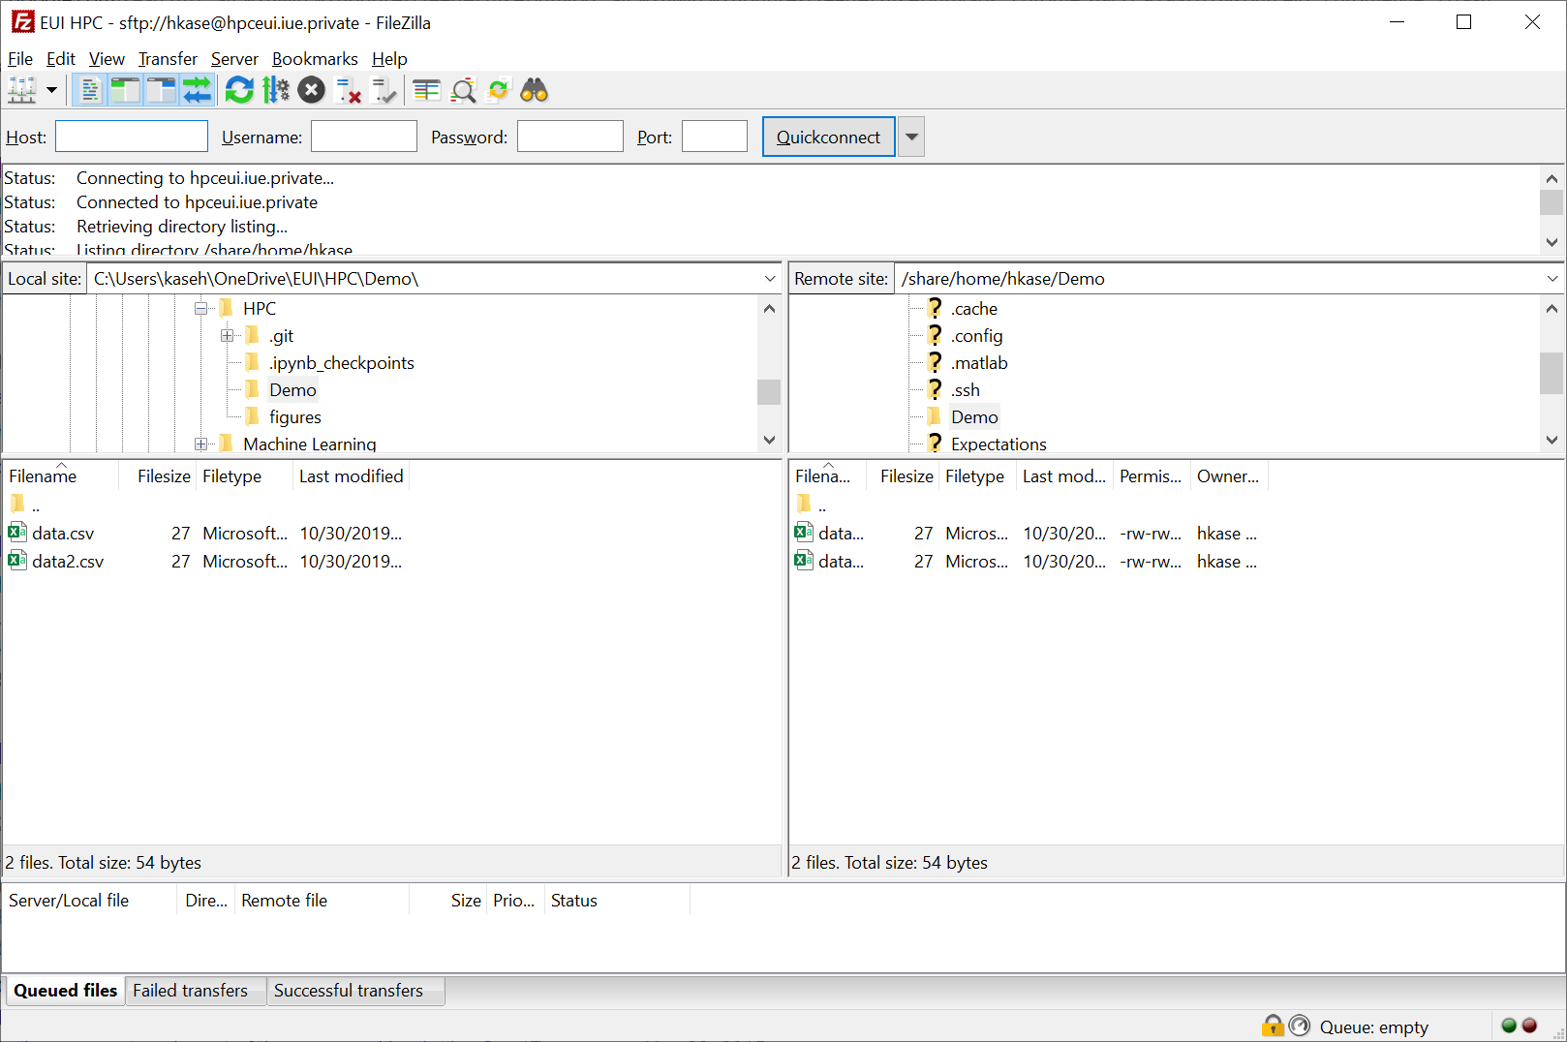Sort remote files by Owner column
Image resolution: width=1567 pixels, height=1042 pixels.
click(1228, 475)
